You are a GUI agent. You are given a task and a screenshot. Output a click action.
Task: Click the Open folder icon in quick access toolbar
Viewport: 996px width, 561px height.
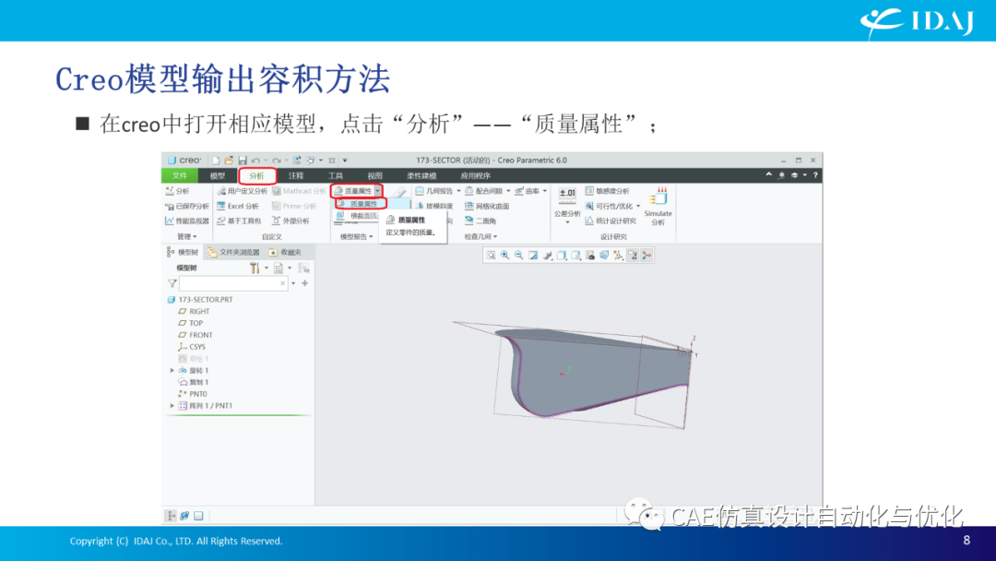[x=229, y=161]
